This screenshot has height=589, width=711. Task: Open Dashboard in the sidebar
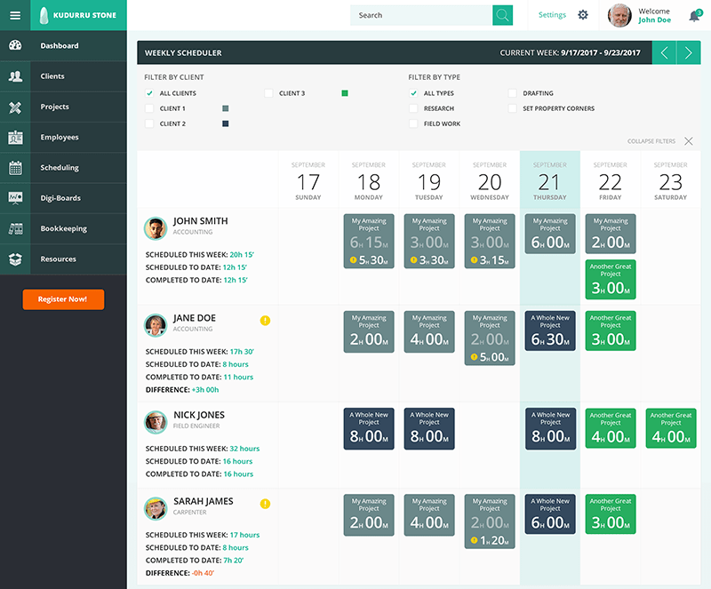tap(63, 46)
